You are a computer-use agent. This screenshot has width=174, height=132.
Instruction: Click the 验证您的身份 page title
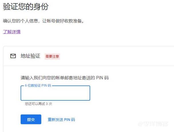click(26, 7)
